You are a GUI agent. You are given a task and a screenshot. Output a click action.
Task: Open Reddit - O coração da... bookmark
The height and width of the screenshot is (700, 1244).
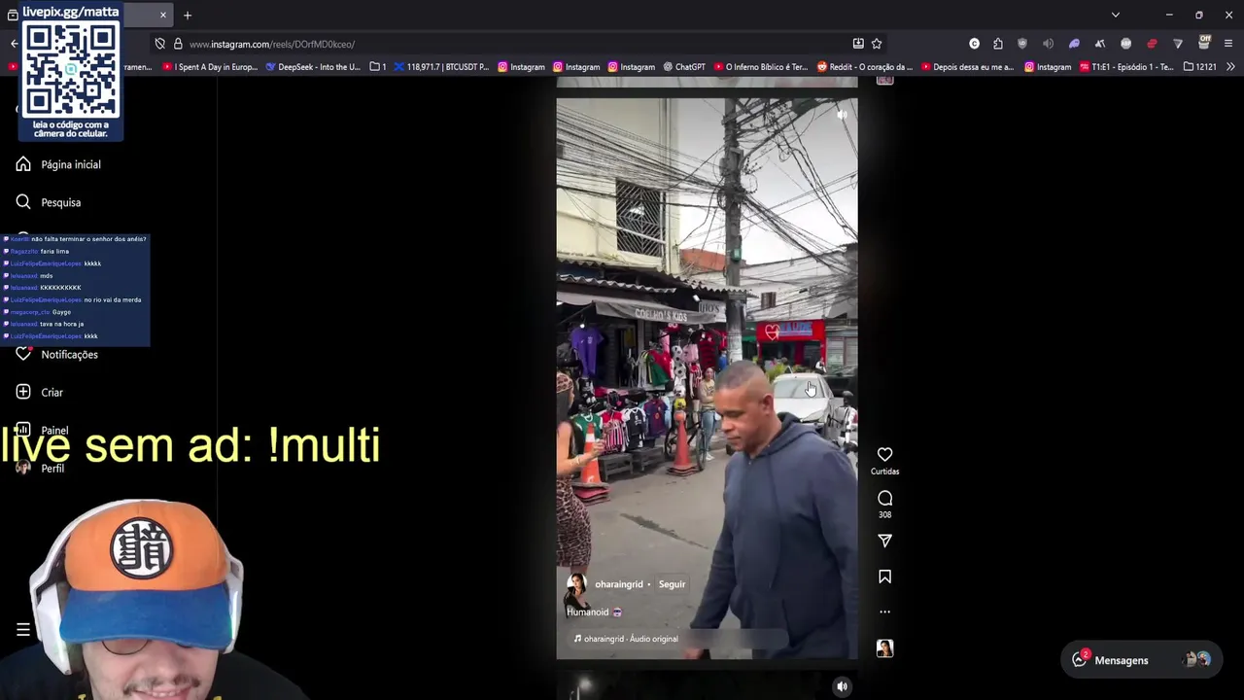tap(865, 67)
